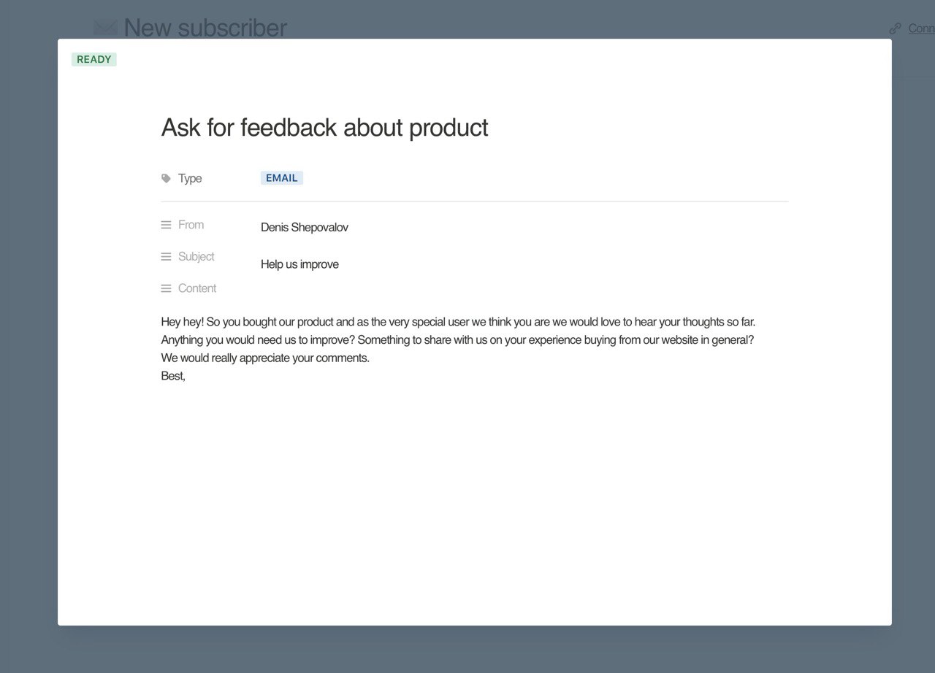Image resolution: width=935 pixels, height=673 pixels.
Task: Click the line starting Anything you would need
Action: tap(457, 340)
